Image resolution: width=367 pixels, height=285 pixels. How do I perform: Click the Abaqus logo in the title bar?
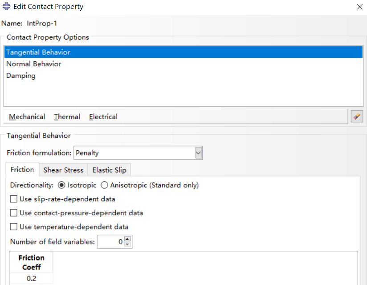7,6
